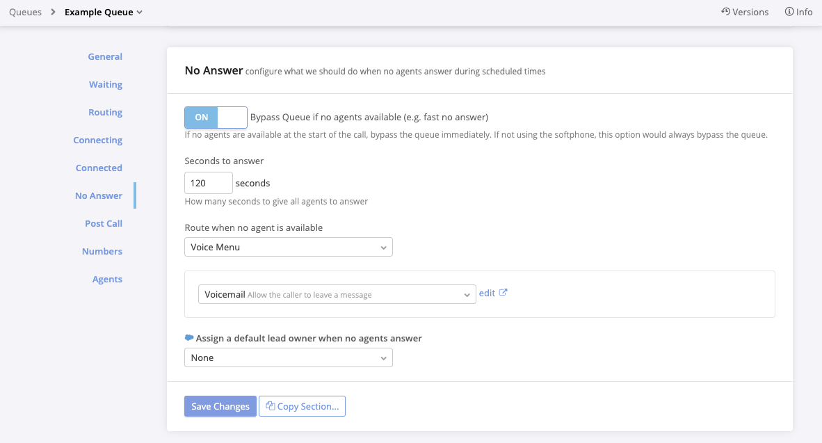Click the Salesforce cloud icon
Screen dimensions: 822x443
coord(189,338)
